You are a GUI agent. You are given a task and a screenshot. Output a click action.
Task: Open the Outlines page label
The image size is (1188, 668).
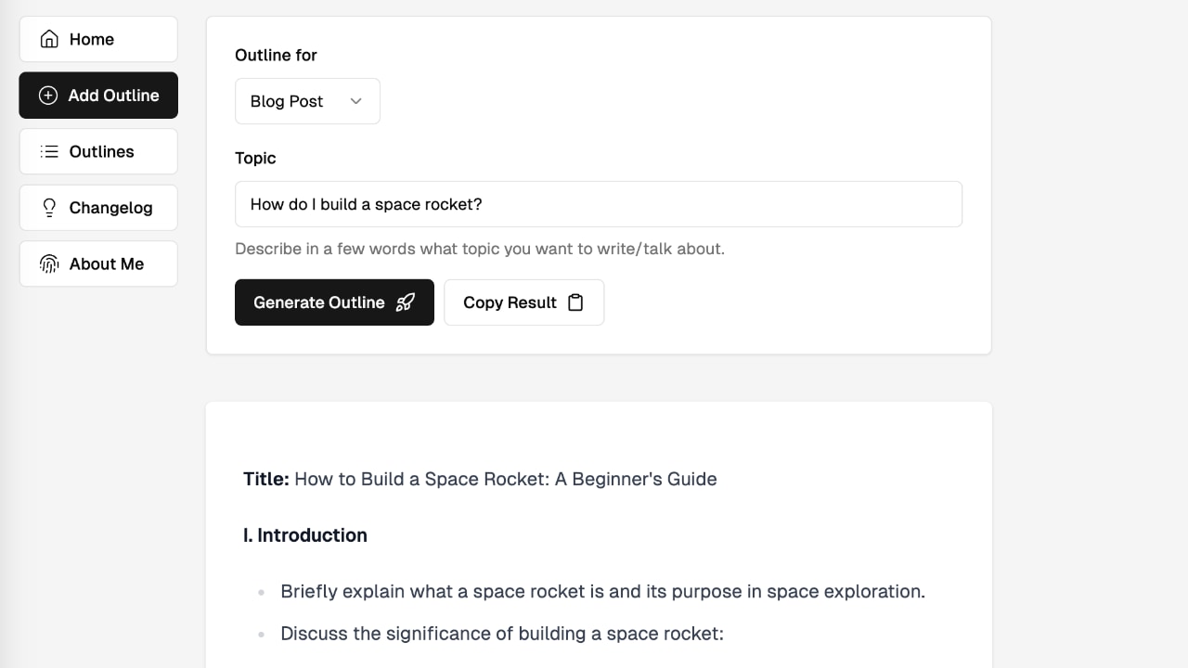point(101,151)
